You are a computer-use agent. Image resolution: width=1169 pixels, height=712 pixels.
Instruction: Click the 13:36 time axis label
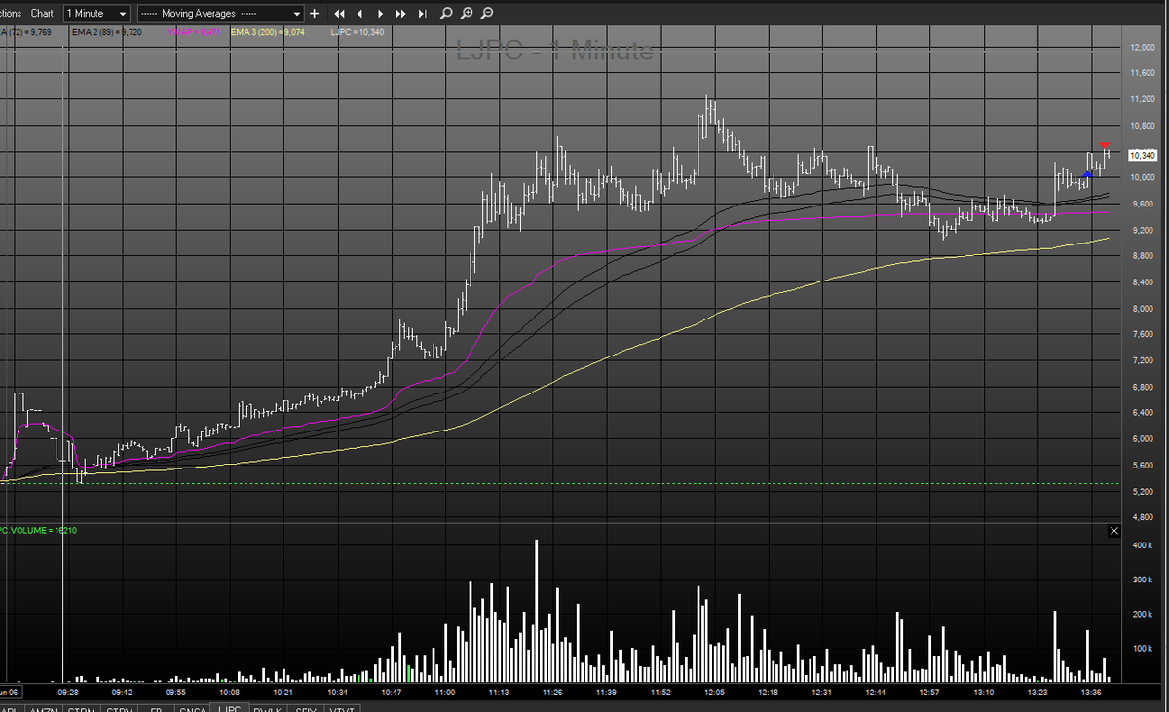[x=1092, y=692]
